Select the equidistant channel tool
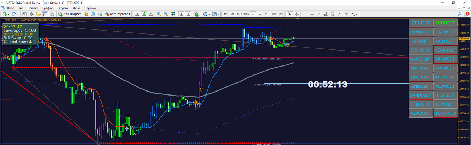This screenshot has width=471, height=145. (325, 14)
